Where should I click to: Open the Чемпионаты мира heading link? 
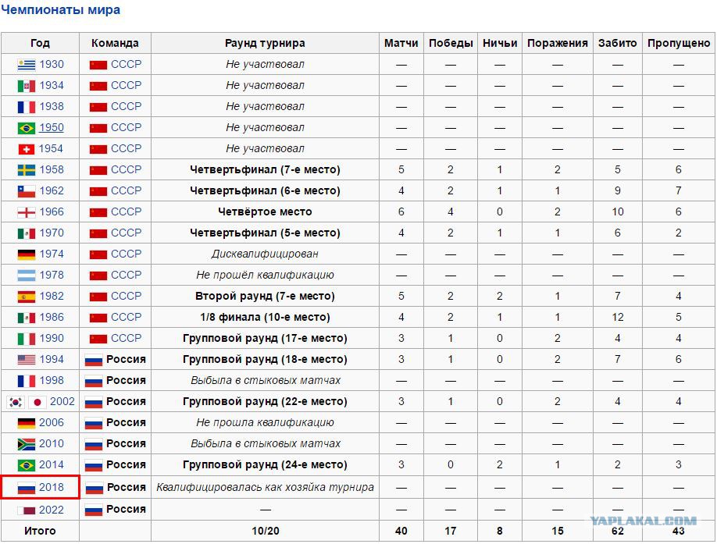[60, 9]
